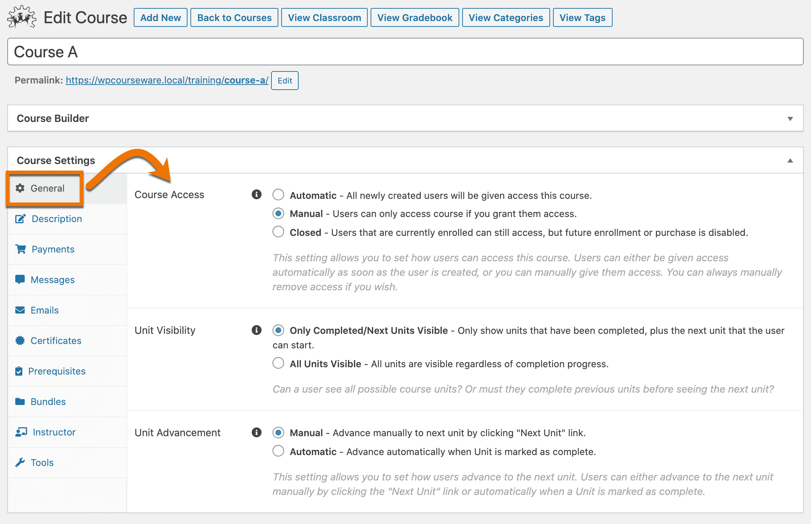
Task: Click the Prerequisites clipboard icon
Action: pos(19,371)
